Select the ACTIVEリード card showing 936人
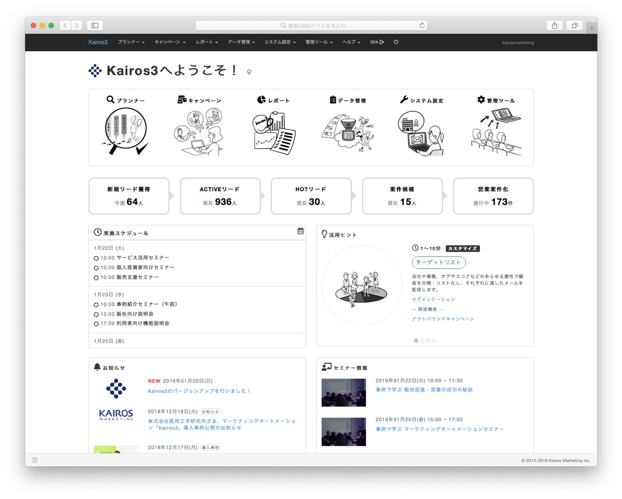 tap(220, 196)
